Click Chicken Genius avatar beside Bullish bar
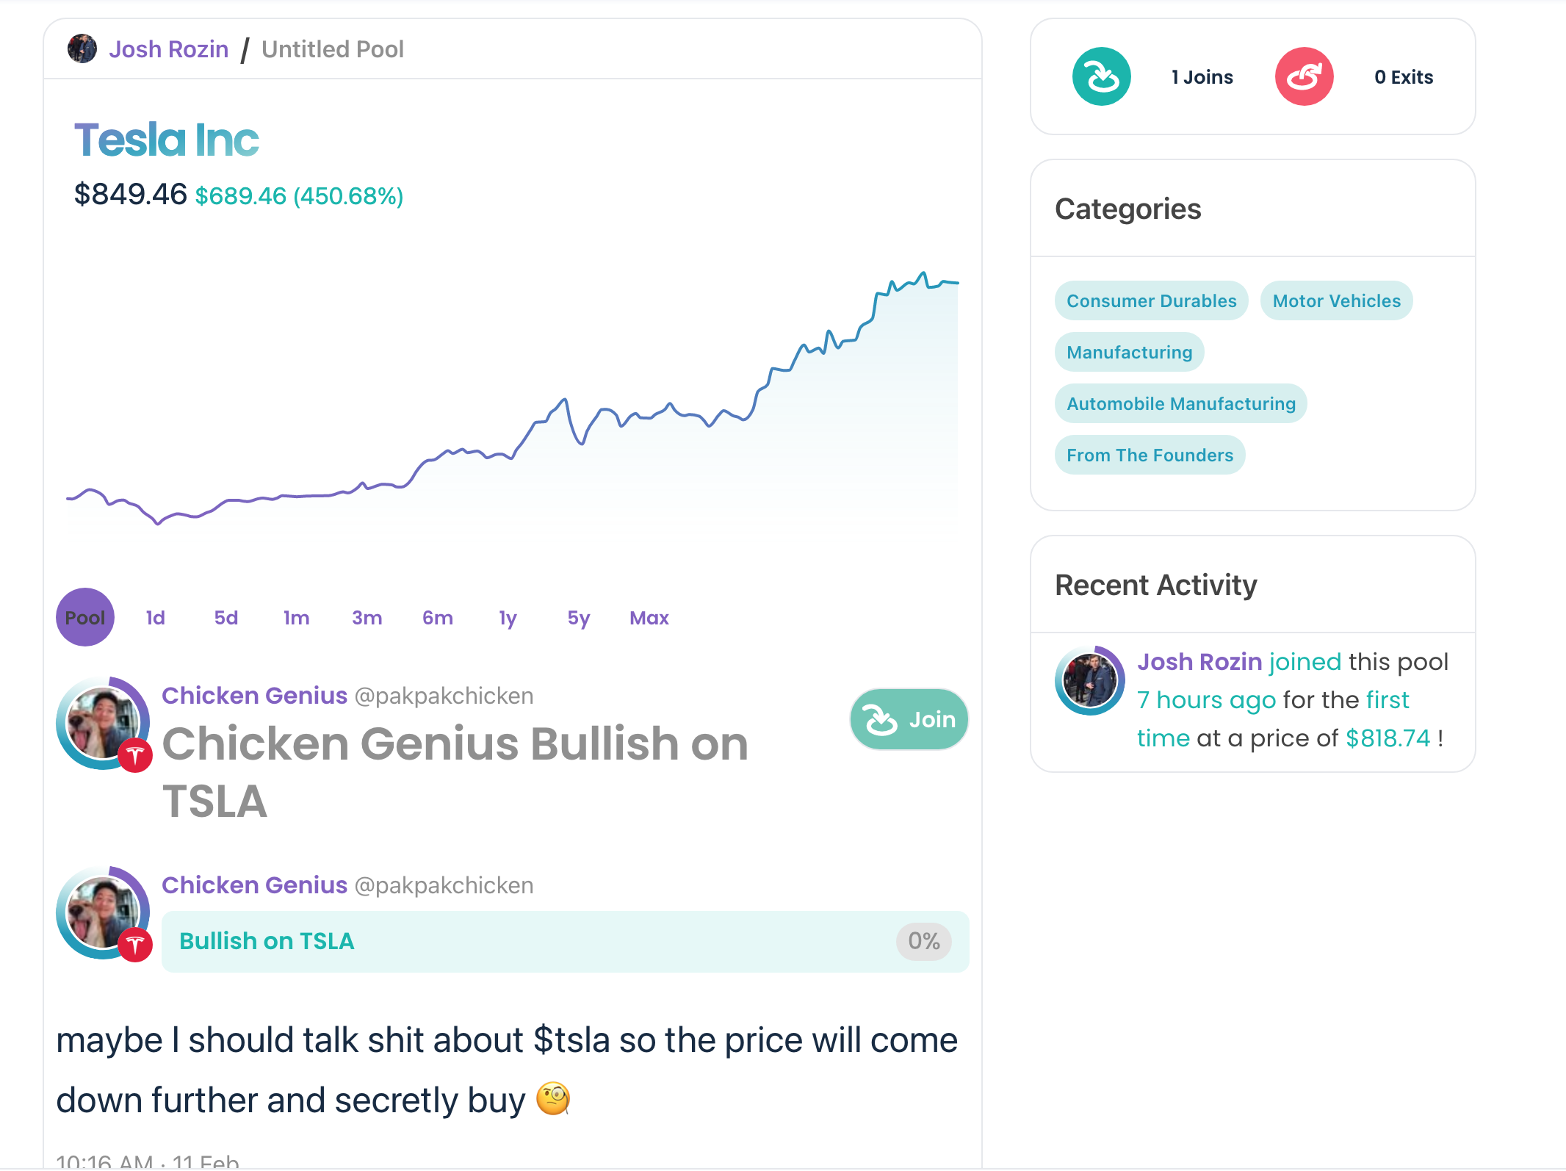This screenshot has width=1566, height=1171. [x=104, y=913]
